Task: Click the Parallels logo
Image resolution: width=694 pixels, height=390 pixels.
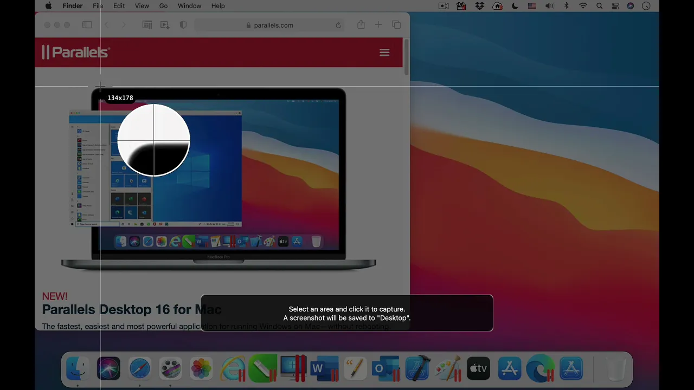Action: 76,52
